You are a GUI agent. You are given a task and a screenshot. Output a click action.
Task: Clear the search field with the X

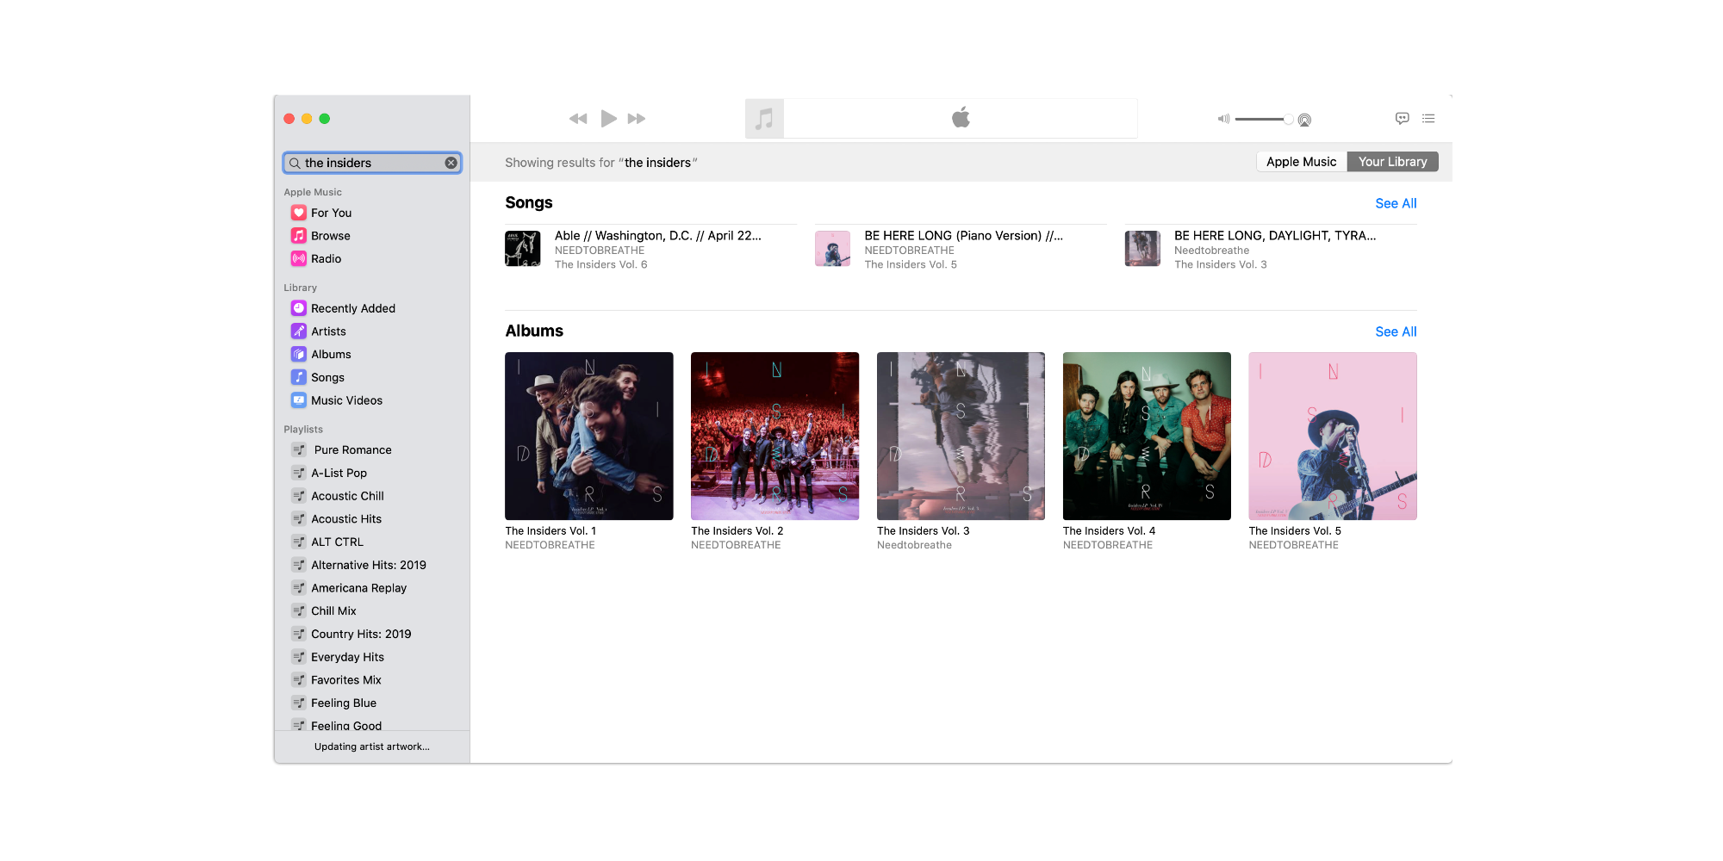coord(451,163)
